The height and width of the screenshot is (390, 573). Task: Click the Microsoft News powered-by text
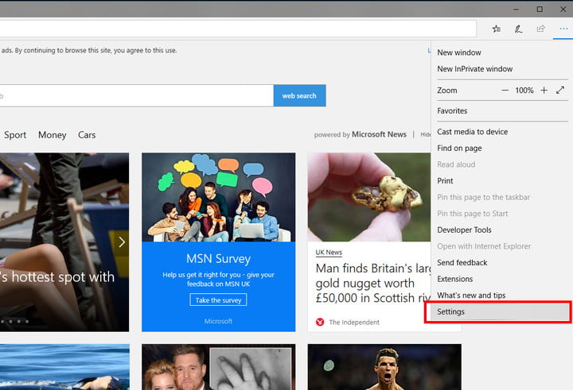(379, 134)
